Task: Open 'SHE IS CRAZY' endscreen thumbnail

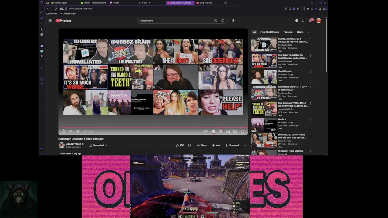Action: click(x=176, y=51)
